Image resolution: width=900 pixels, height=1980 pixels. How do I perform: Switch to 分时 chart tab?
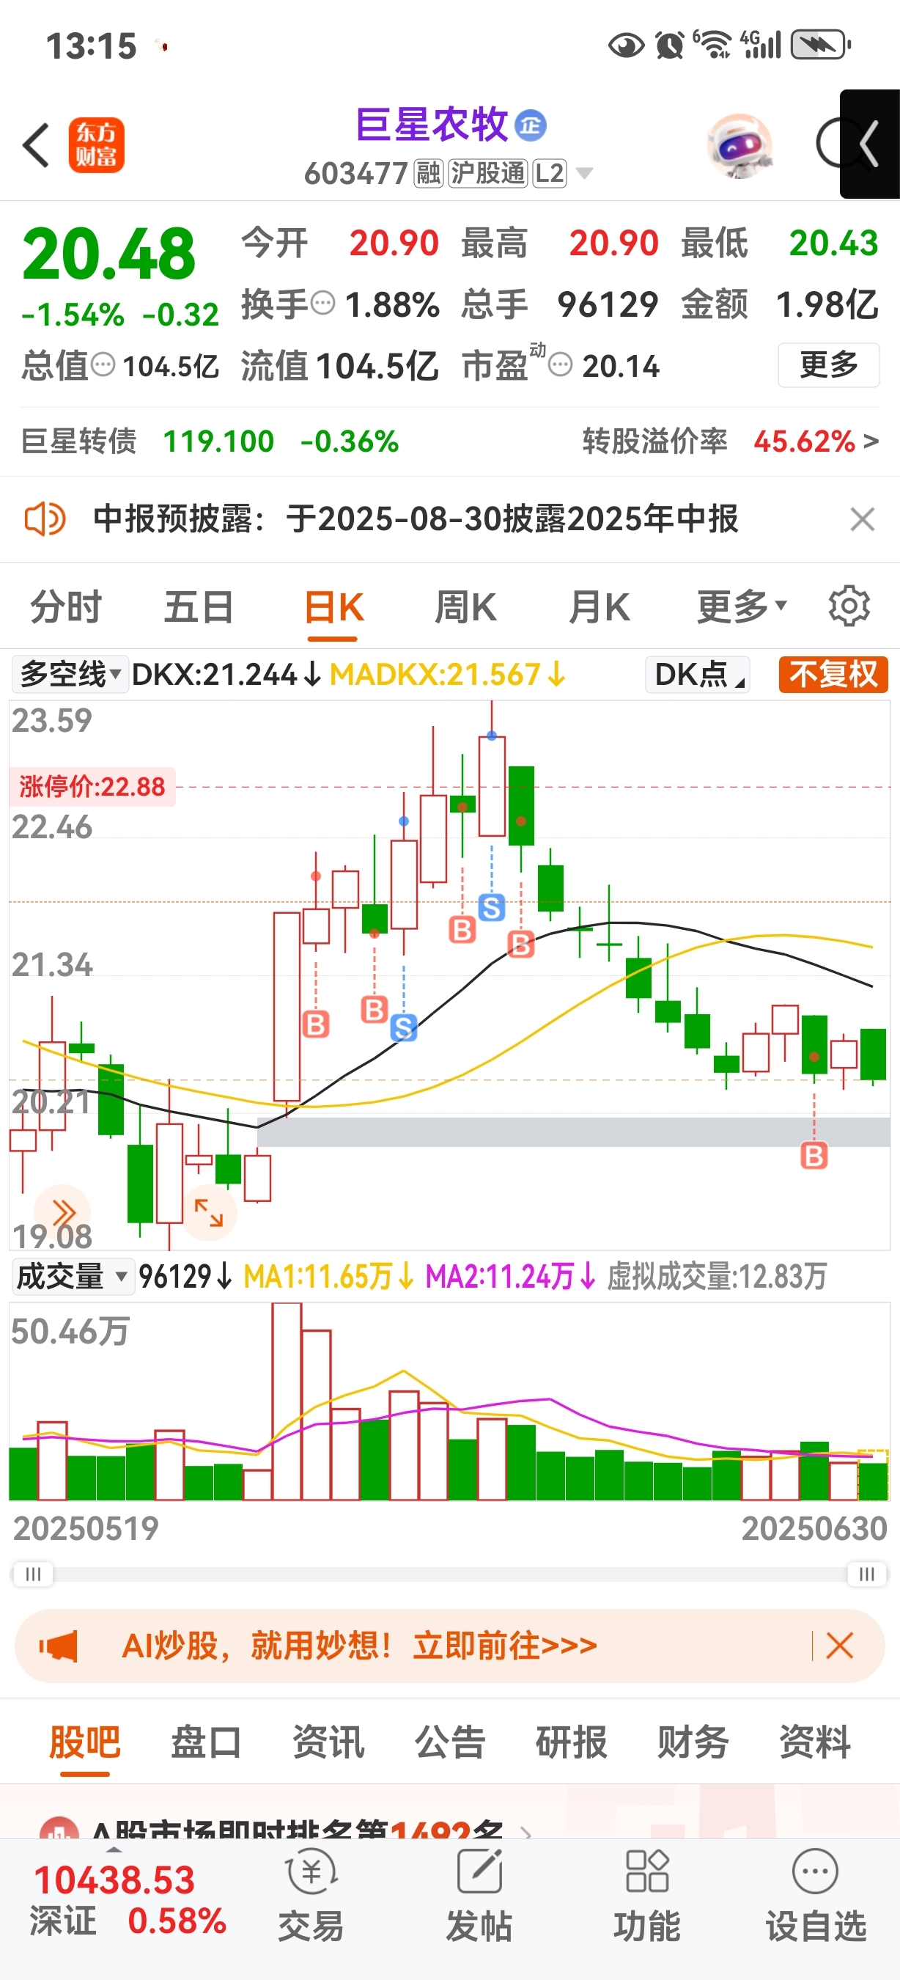tap(66, 607)
